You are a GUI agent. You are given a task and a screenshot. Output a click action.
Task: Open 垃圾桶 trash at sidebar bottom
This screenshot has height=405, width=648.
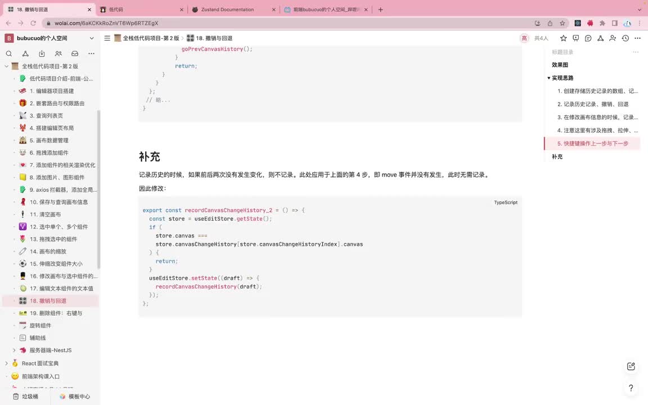point(25,397)
